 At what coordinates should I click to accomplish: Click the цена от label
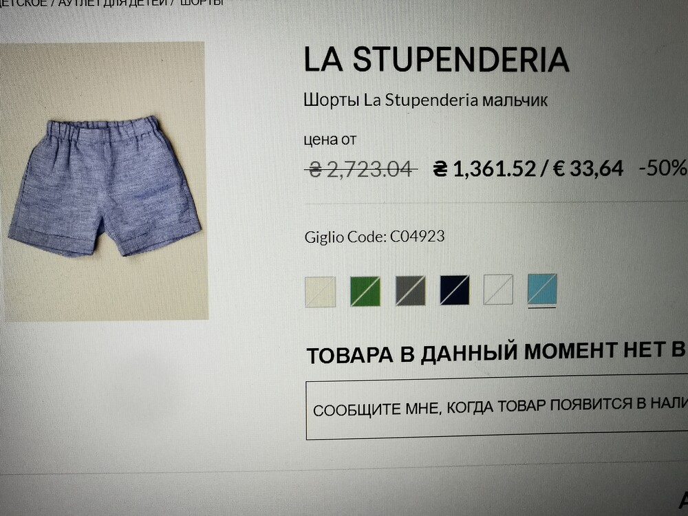(330, 140)
